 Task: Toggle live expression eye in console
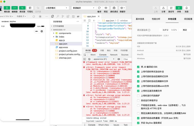(119, 59)
